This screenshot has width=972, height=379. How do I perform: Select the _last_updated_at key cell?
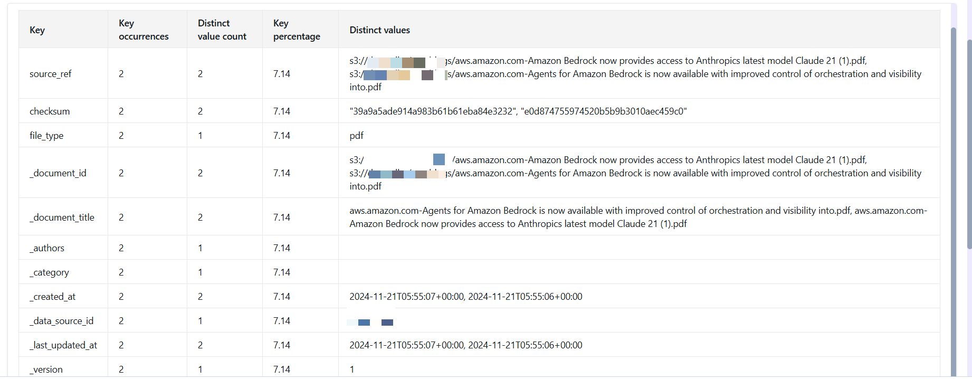[63, 345]
